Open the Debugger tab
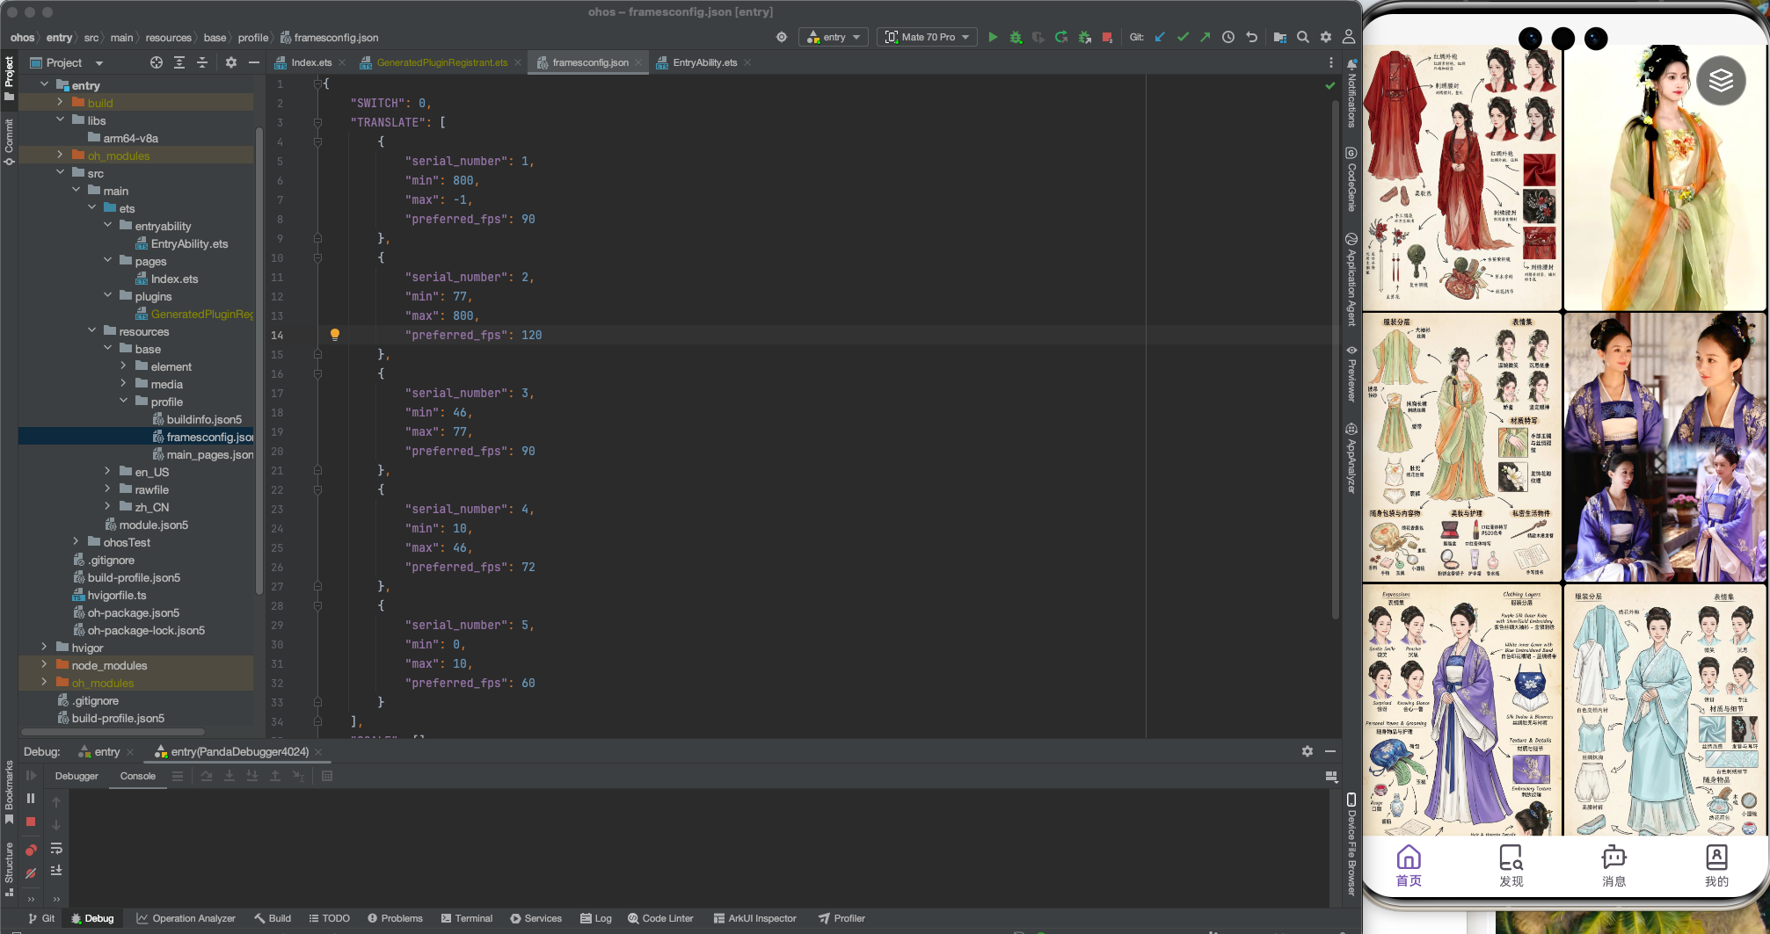The height and width of the screenshot is (934, 1770). 76,776
